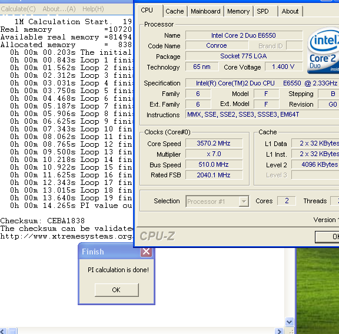Open the About...(A) menu in Super PI
This screenshot has width=339, height=334.
coord(59,9)
